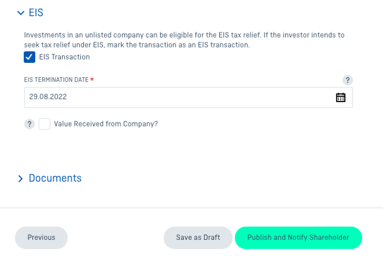Screen dimensions: 383x256
Task: Open the Documents section heading
Action: pyautogui.click(x=55, y=178)
